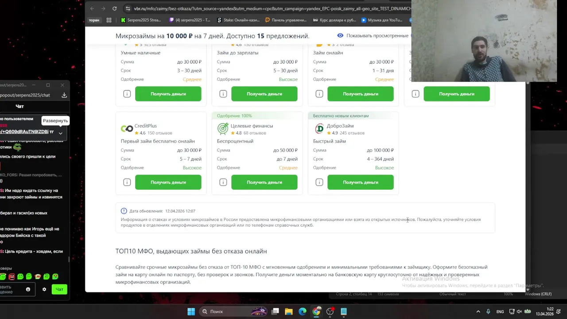Click ENG language indicator in tray

coord(500,311)
